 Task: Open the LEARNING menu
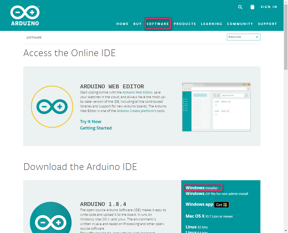tap(212, 24)
